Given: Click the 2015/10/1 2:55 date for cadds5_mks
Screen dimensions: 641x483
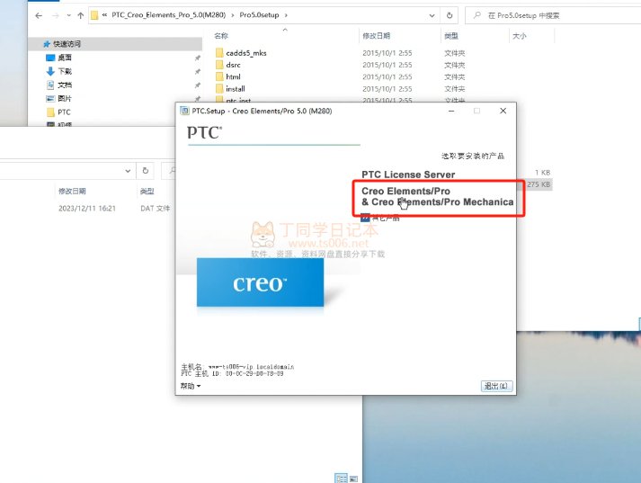Looking at the screenshot, I should click(x=387, y=53).
